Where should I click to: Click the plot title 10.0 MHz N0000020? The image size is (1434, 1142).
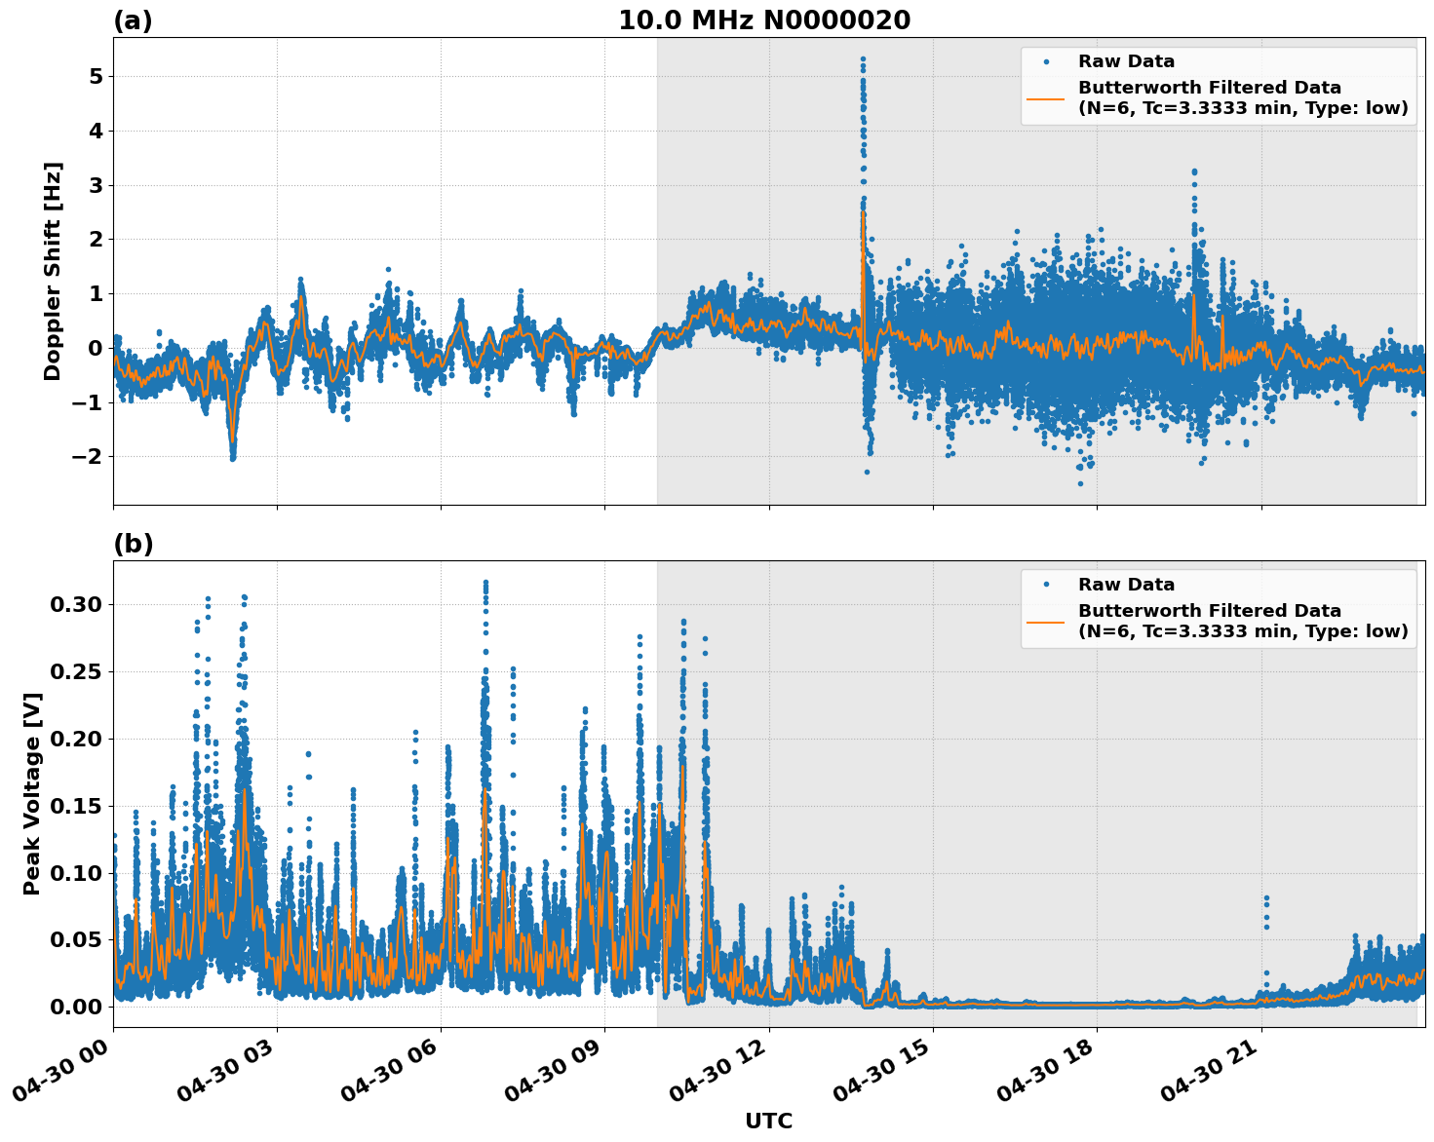pyautogui.click(x=767, y=17)
